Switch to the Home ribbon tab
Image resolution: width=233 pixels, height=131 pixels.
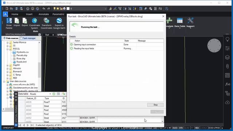[15, 14]
